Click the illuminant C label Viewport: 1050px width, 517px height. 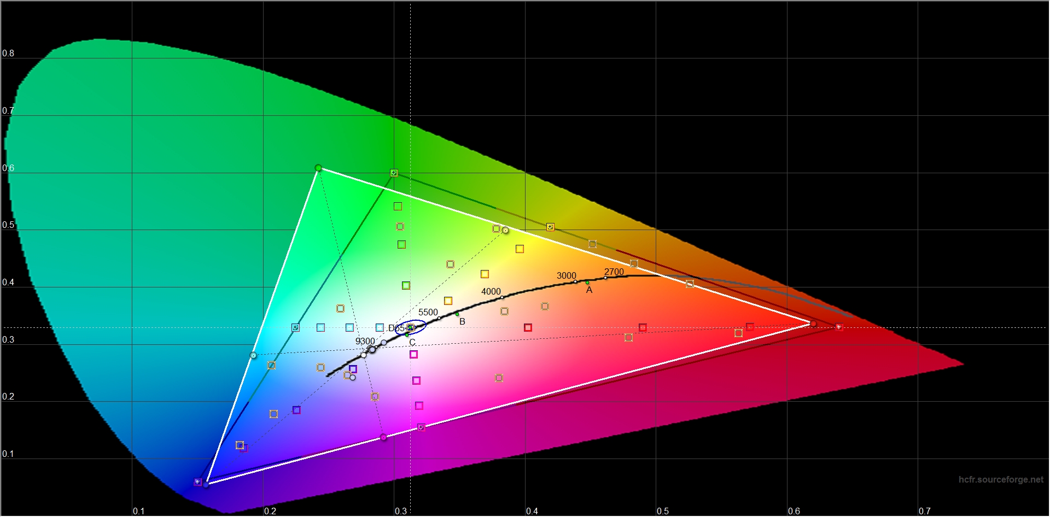pos(412,343)
